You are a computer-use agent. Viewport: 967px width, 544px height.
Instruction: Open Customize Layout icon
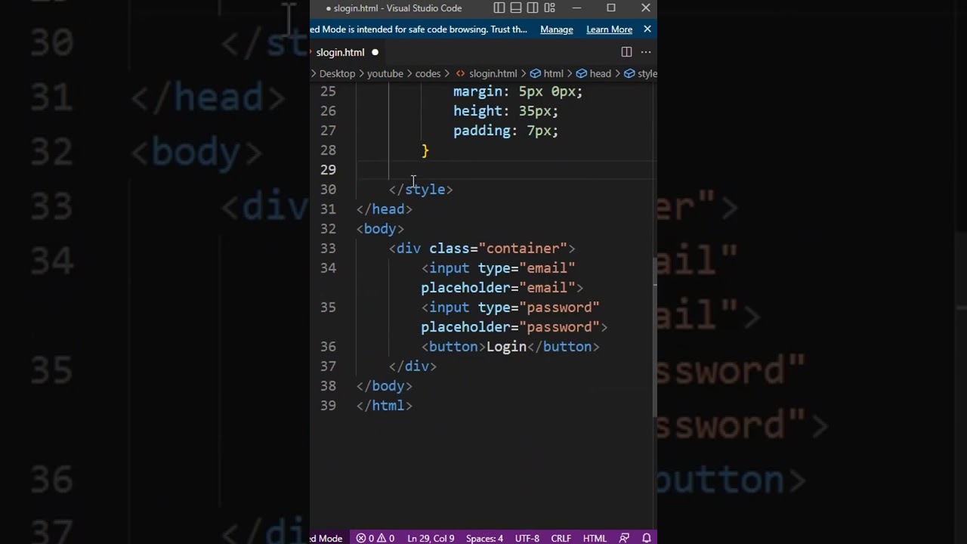click(549, 8)
